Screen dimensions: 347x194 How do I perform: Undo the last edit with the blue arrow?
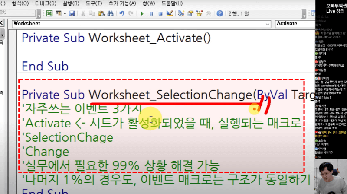pos(122,13)
